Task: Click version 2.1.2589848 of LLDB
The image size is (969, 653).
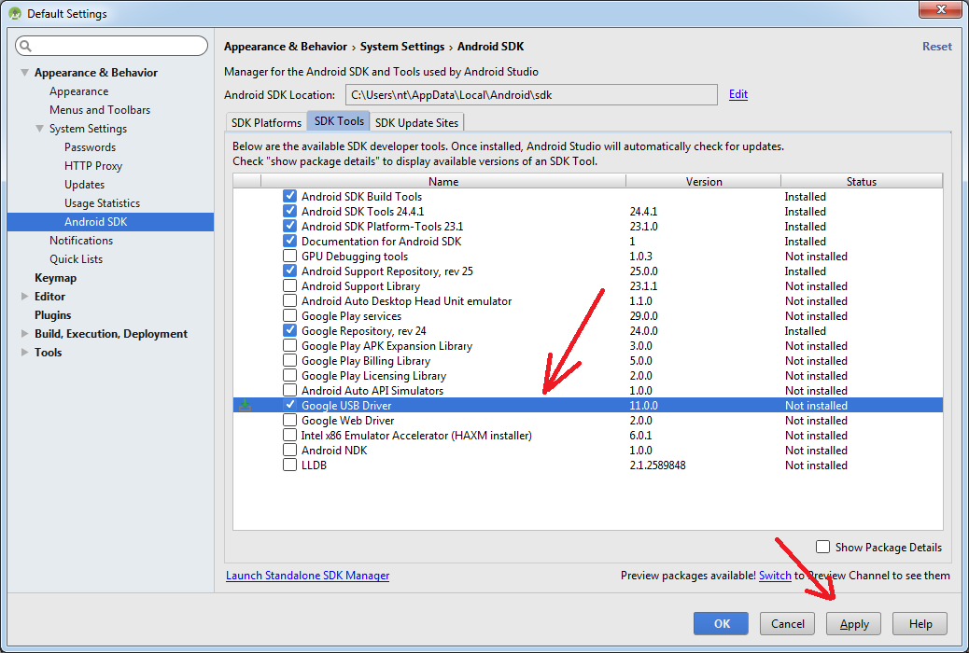Action: [x=657, y=465]
